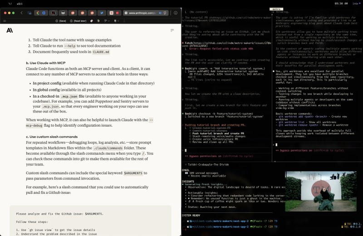This screenshot has height=236, width=363.
Task: Click 'bypass permissions on' in left pane
Action: click(205, 156)
